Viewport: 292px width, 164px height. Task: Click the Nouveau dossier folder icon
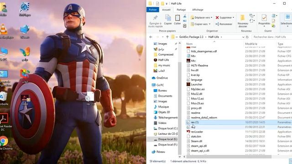coord(242,18)
